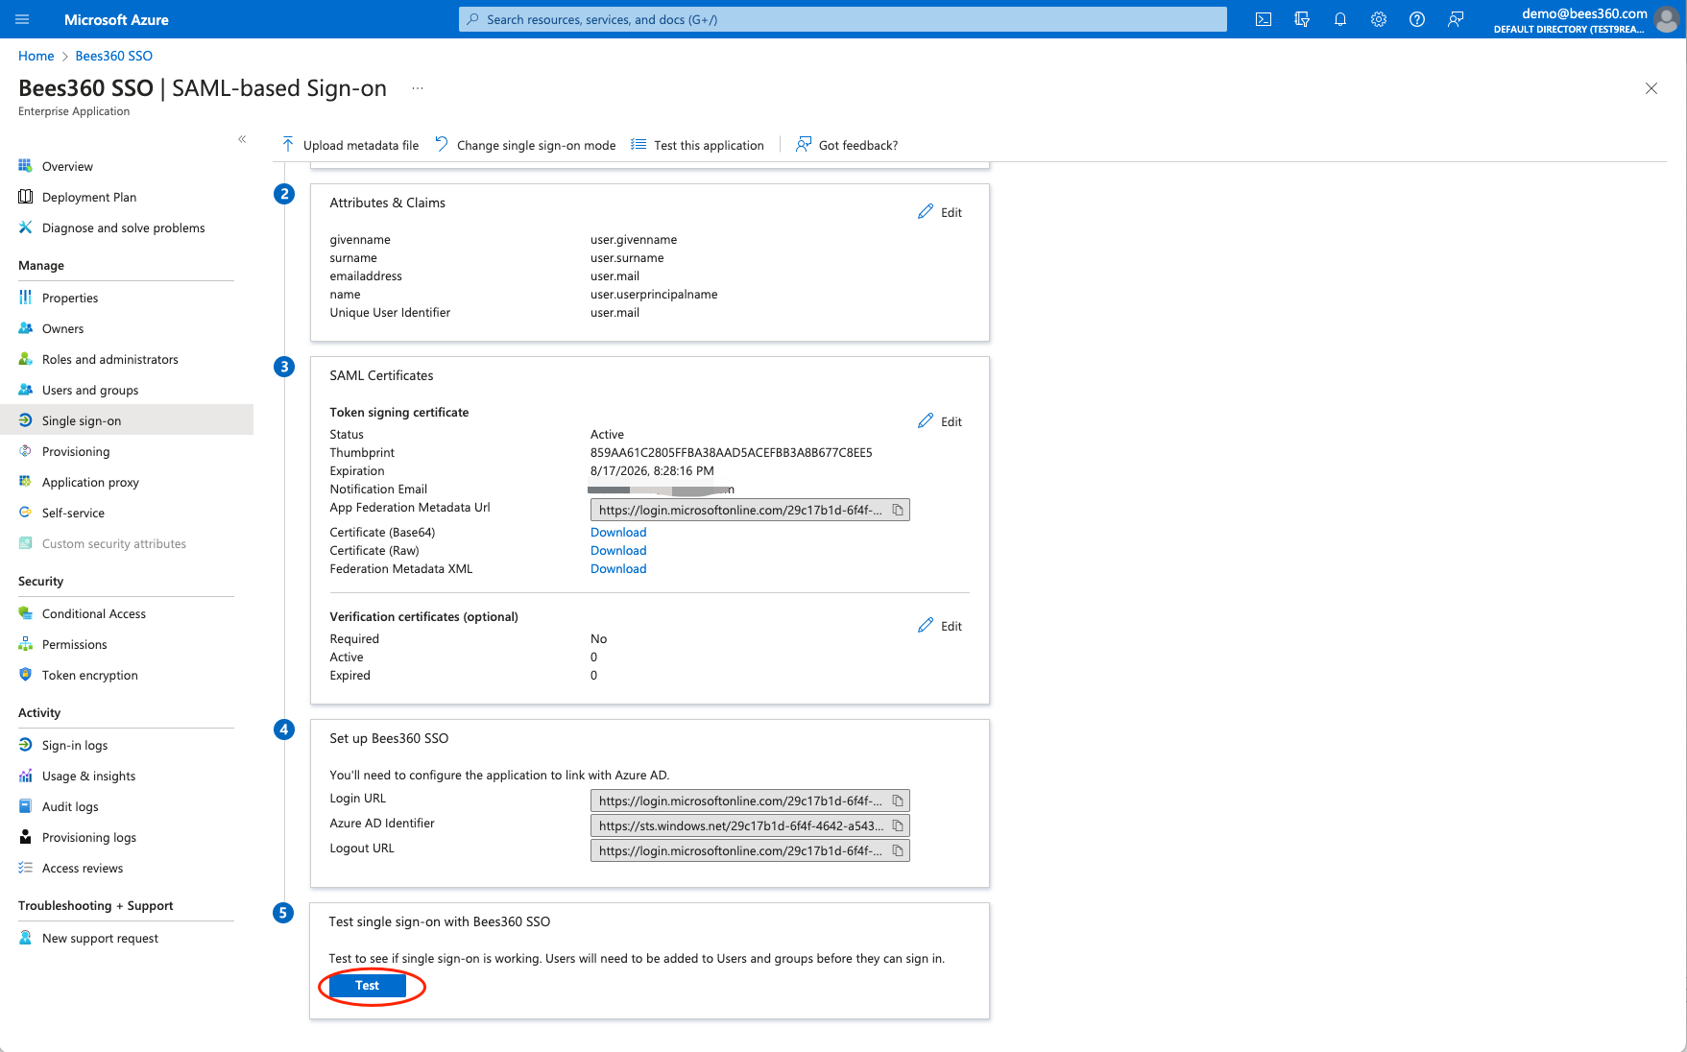1687x1052 pixels.
Task: Open Cloud Shell from the top bar
Action: 1264,19
